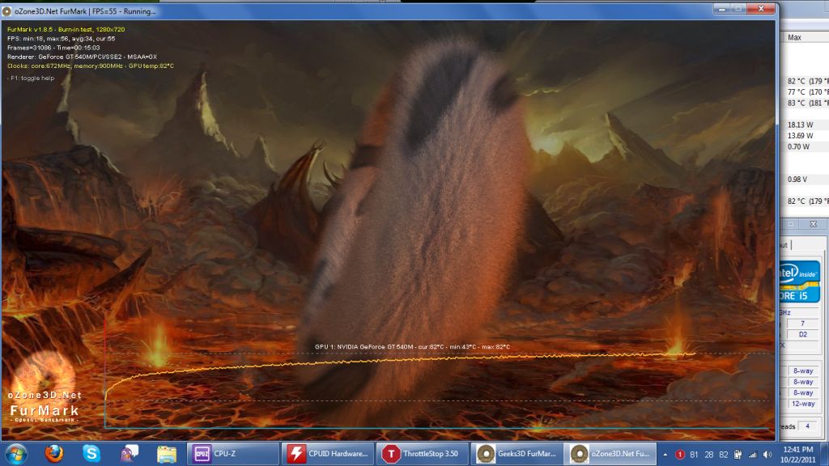
Task: Click the red notification tray icon
Action: (x=680, y=455)
